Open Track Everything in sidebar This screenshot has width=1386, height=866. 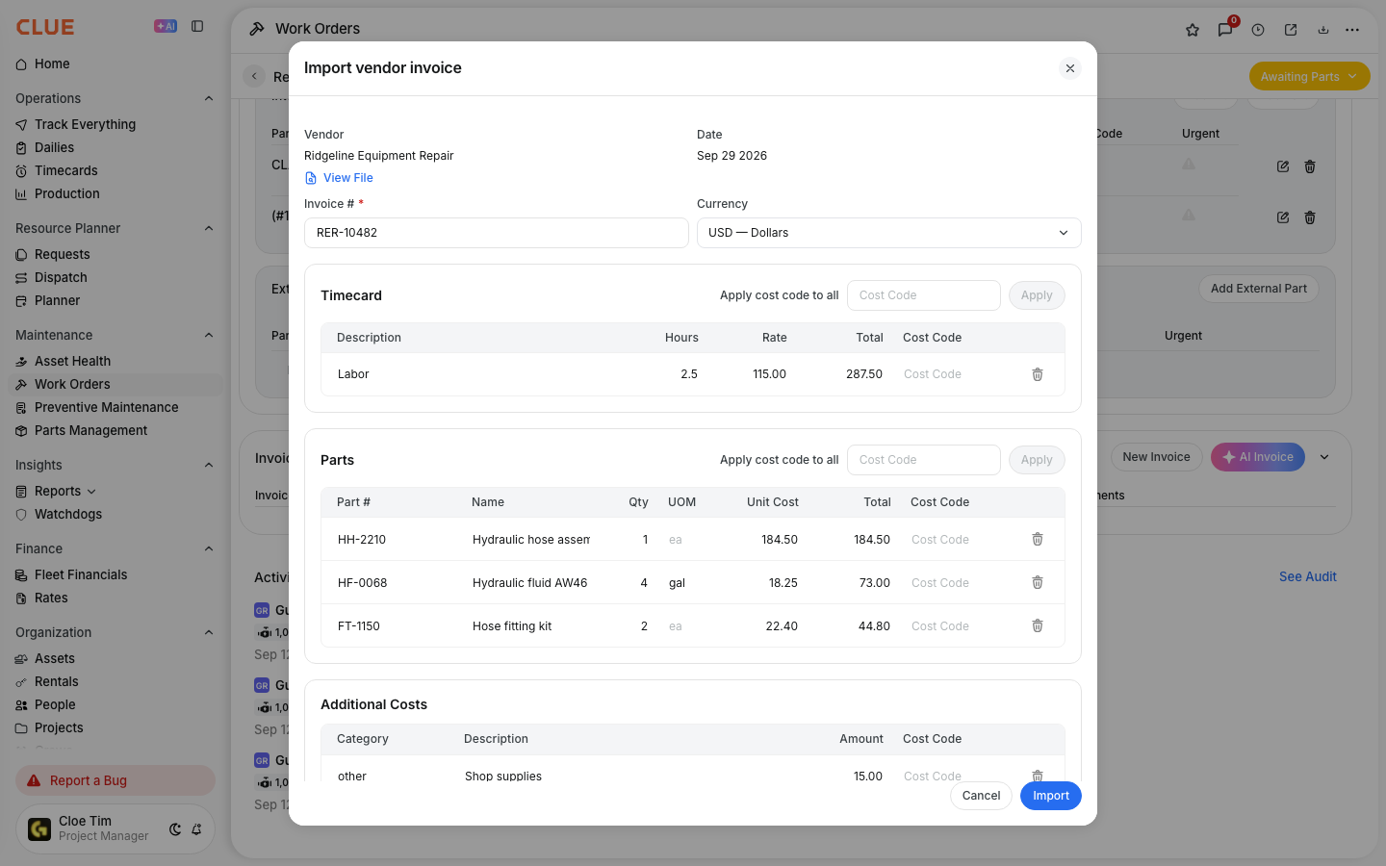[x=85, y=124]
